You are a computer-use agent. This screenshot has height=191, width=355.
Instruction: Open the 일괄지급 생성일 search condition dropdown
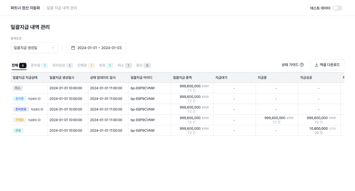pos(34,48)
